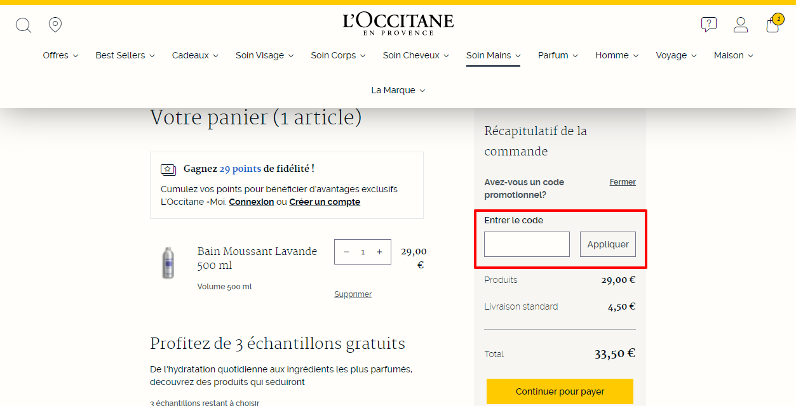Screen dimensions: 796x406
Task: Click the Appliquer promo code button
Action: point(608,244)
